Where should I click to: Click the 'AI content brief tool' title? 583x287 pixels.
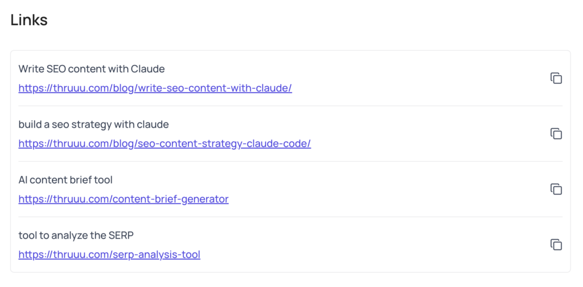coord(65,180)
